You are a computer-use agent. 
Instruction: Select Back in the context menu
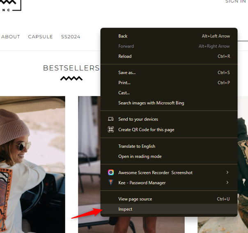point(123,36)
